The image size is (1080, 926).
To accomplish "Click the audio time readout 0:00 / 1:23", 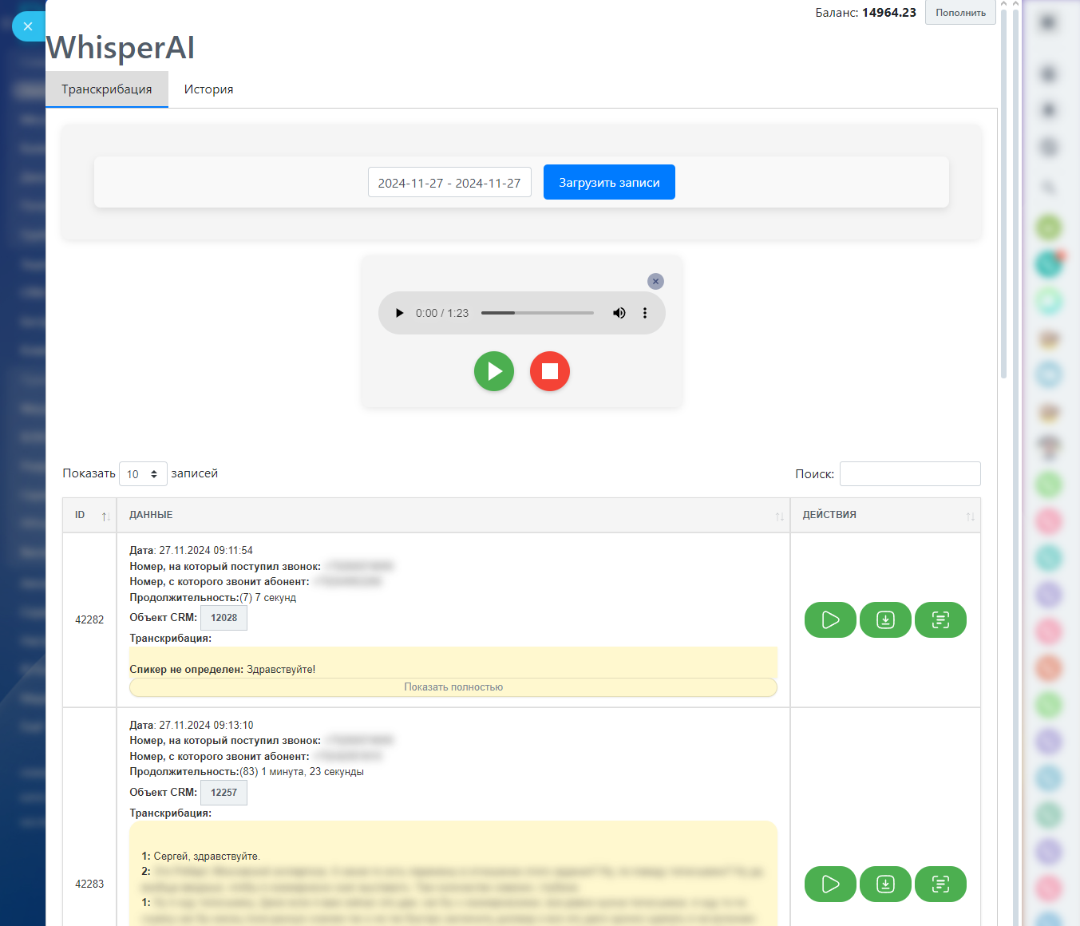I will [442, 313].
